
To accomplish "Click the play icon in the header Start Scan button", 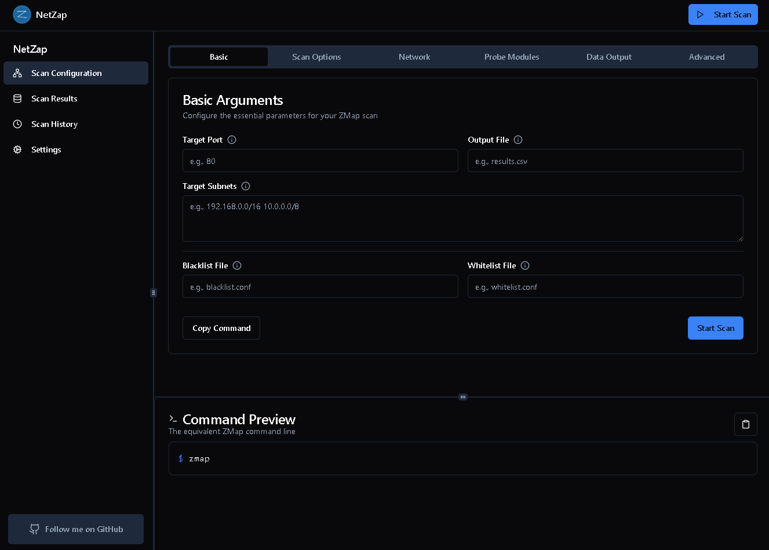I will (701, 14).
